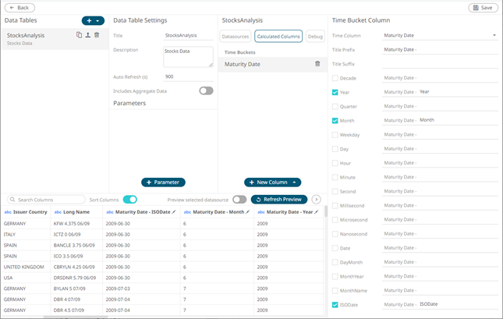Image resolution: width=503 pixels, height=319 pixels.
Task: Click the Long Name column header
Action: (76, 212)
